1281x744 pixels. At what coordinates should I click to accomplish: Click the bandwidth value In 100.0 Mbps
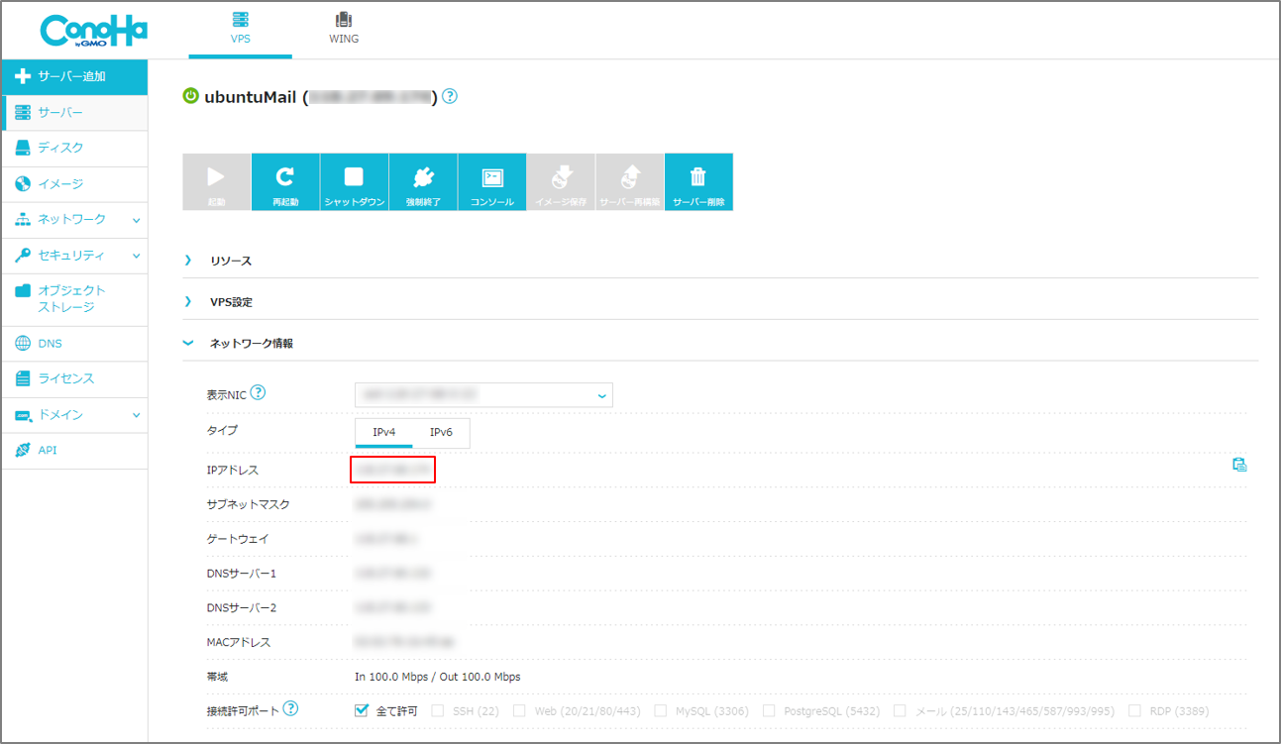point(437,677)
